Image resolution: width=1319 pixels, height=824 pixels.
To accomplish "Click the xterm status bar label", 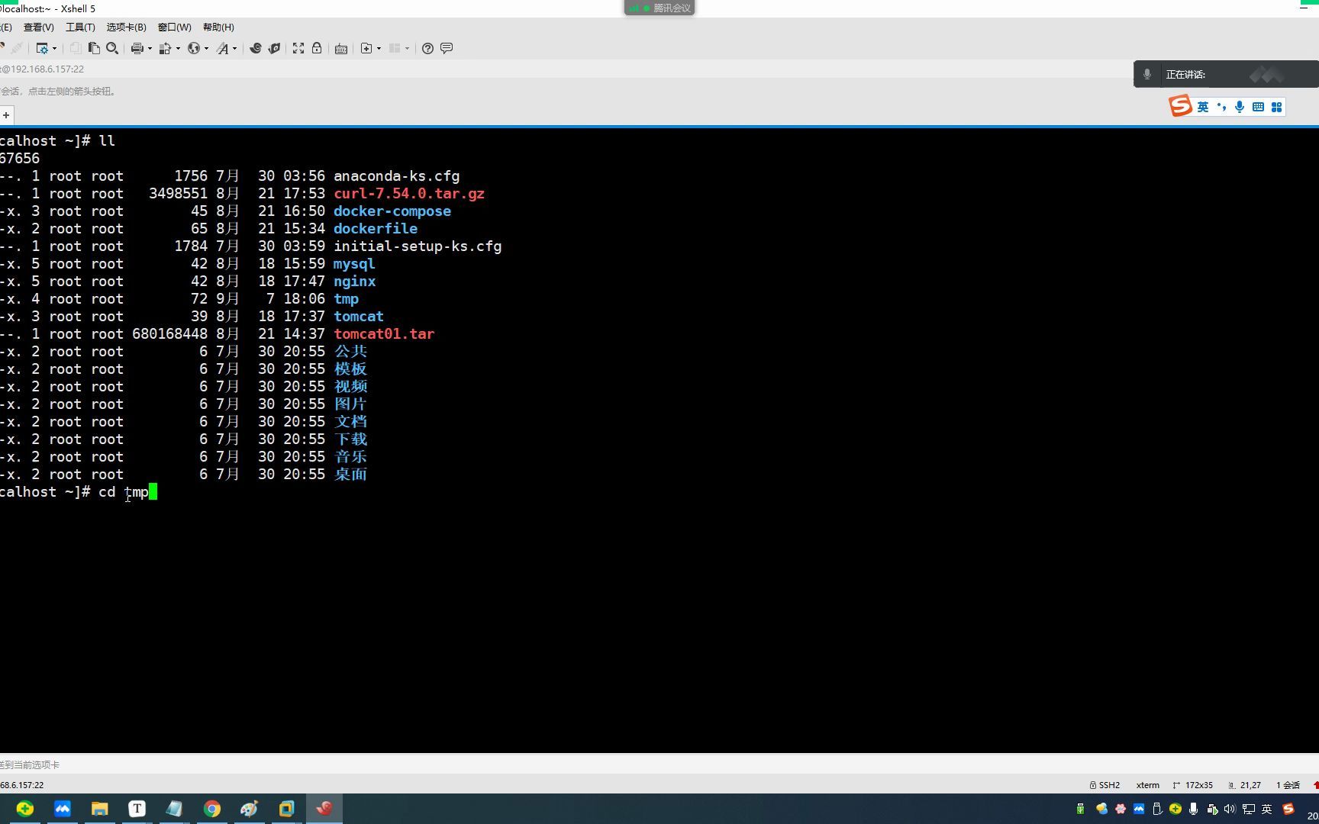I will coord(1147,785).
